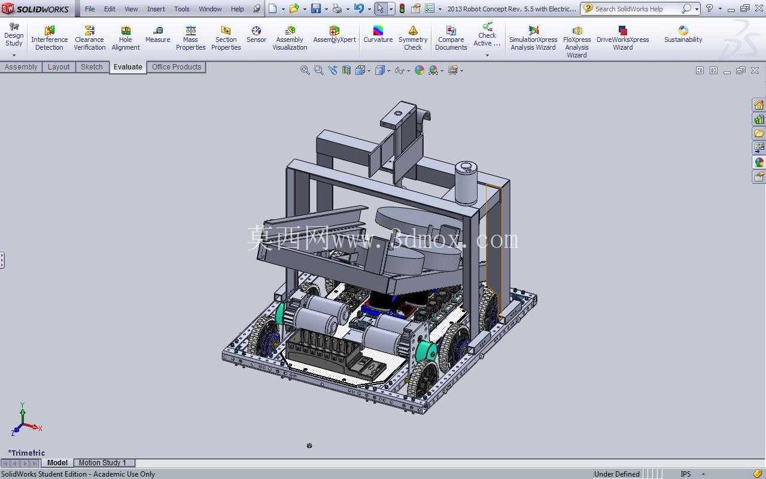Viewport: 766px width, 479px height.
Task: Click Edit Appearance color ball
Action: coord(419,70)
